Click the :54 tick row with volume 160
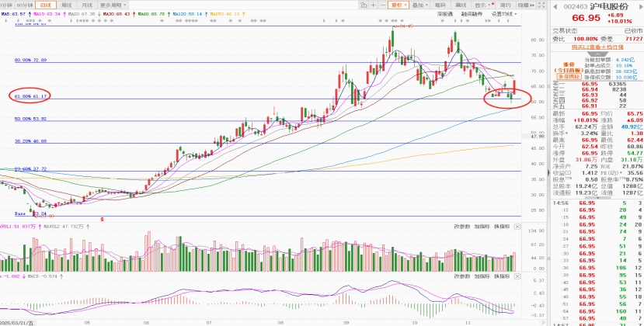 [597, 312]
